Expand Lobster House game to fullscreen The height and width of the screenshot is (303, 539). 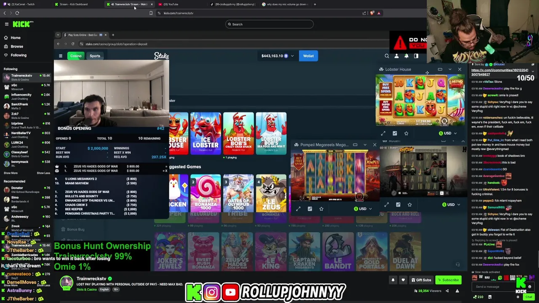click(x=383, y=133)
